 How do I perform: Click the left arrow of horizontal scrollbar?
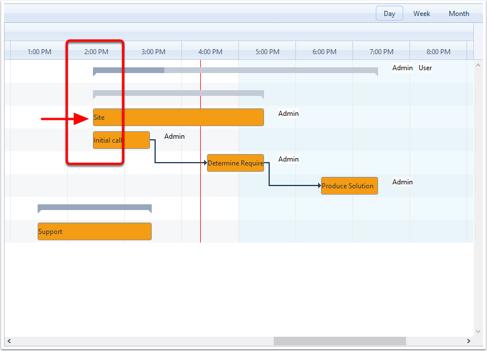pos(9,341)
